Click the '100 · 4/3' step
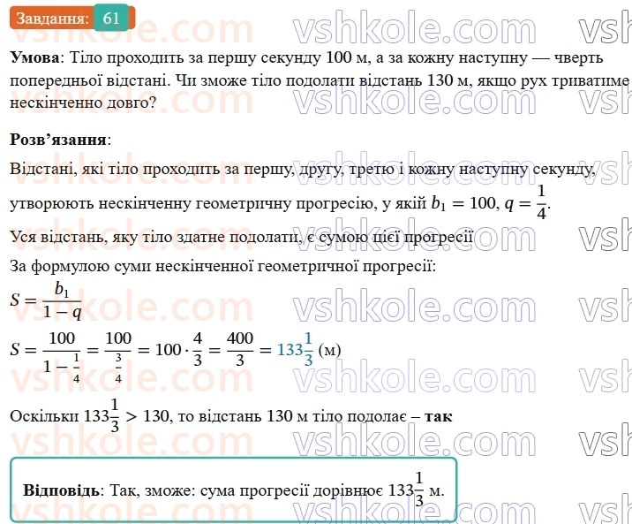The width and height of the screenshot is (632, 524). (x=178, y=349)
